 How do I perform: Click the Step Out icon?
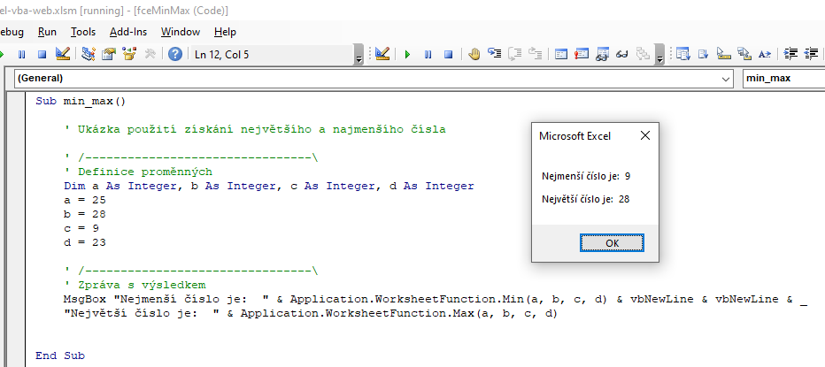point(535,54)
